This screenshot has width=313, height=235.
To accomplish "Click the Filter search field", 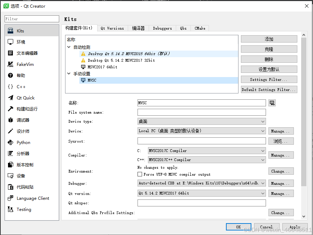I will coord(32,19).
